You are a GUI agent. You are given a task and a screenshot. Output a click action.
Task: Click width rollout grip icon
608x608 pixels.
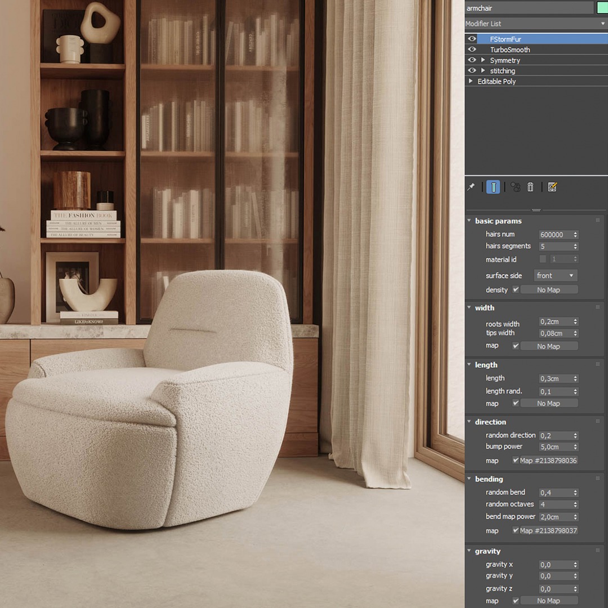597,307
